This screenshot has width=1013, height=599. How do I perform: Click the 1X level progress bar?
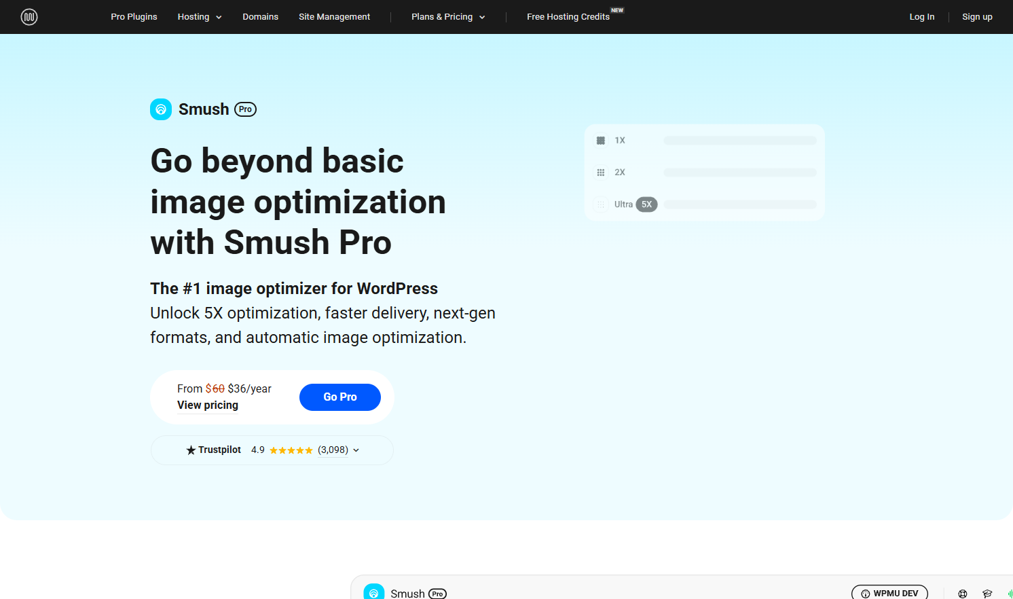click(740, 141)
